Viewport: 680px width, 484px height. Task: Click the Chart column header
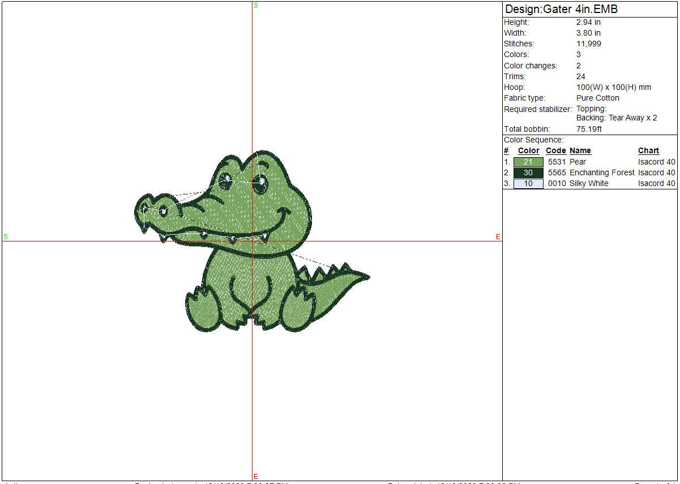click(648, 151)
